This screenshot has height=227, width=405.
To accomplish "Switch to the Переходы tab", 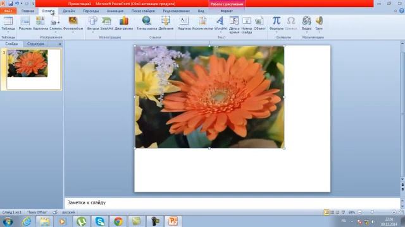I will 90,11.
